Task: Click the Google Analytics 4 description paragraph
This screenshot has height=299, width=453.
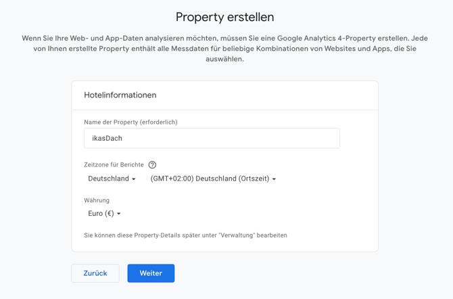Action: (x=224, y=49)
